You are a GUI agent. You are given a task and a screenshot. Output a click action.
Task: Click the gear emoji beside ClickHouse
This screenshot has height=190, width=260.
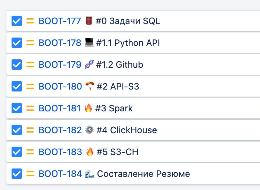point(89,130)
